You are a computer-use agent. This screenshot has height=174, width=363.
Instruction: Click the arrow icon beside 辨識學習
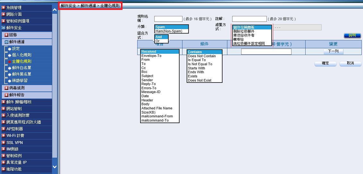click(x=10, y=81)
